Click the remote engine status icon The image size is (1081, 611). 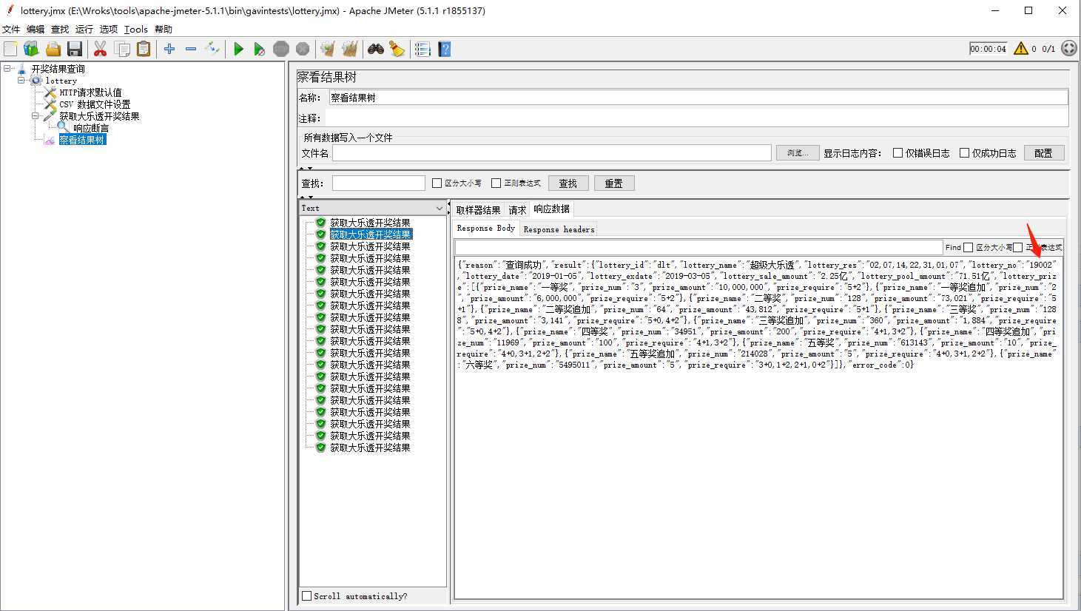[1068, 49]
